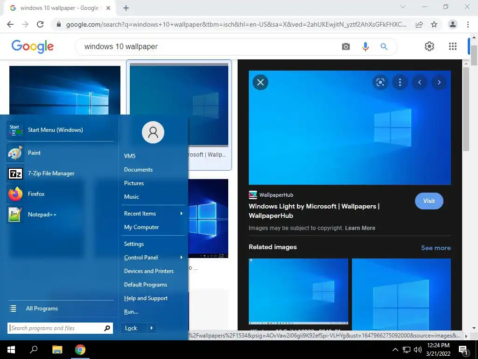Open the preview's three-dot options
Viewport: 478px width, 359px height.
coord(400,82)
